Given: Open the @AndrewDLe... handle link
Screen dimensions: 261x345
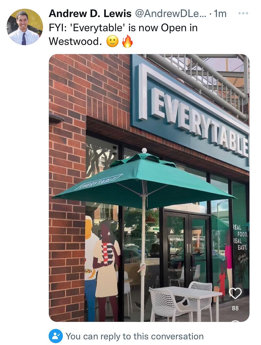Looking at the screenshot, I should pyautogui.click(x=171, y=13).
